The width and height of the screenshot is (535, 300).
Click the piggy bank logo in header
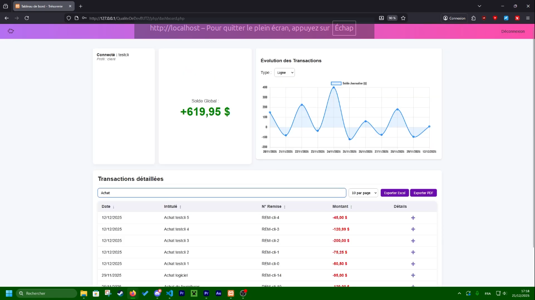11,31
